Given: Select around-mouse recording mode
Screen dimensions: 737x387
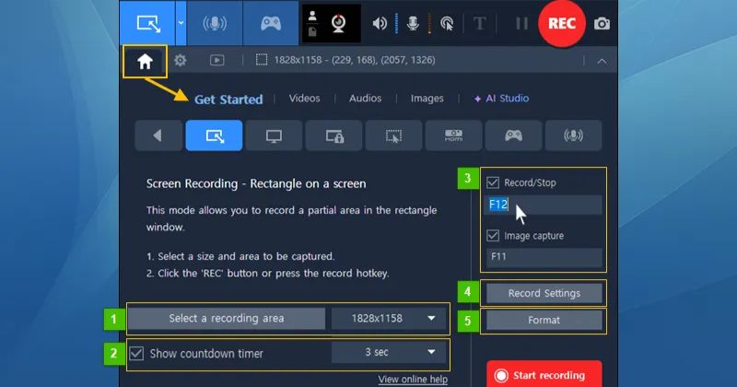Looking at the screenshot, I should click(x=394, y=135).
